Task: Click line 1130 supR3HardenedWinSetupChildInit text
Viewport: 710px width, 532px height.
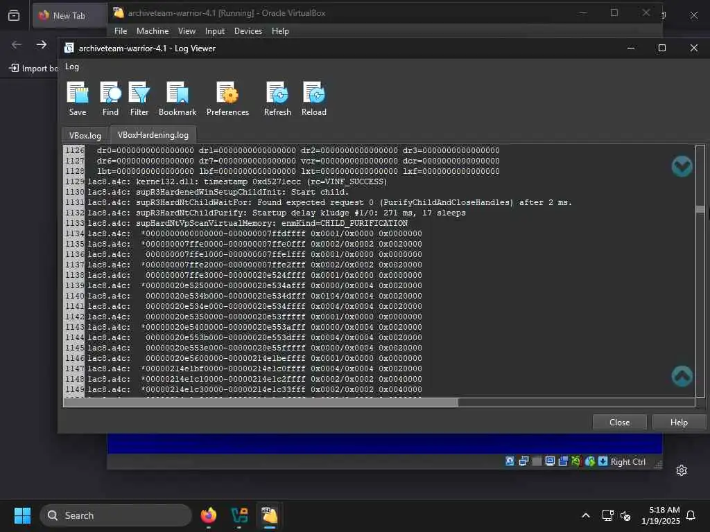Action: tap(218, 192)
